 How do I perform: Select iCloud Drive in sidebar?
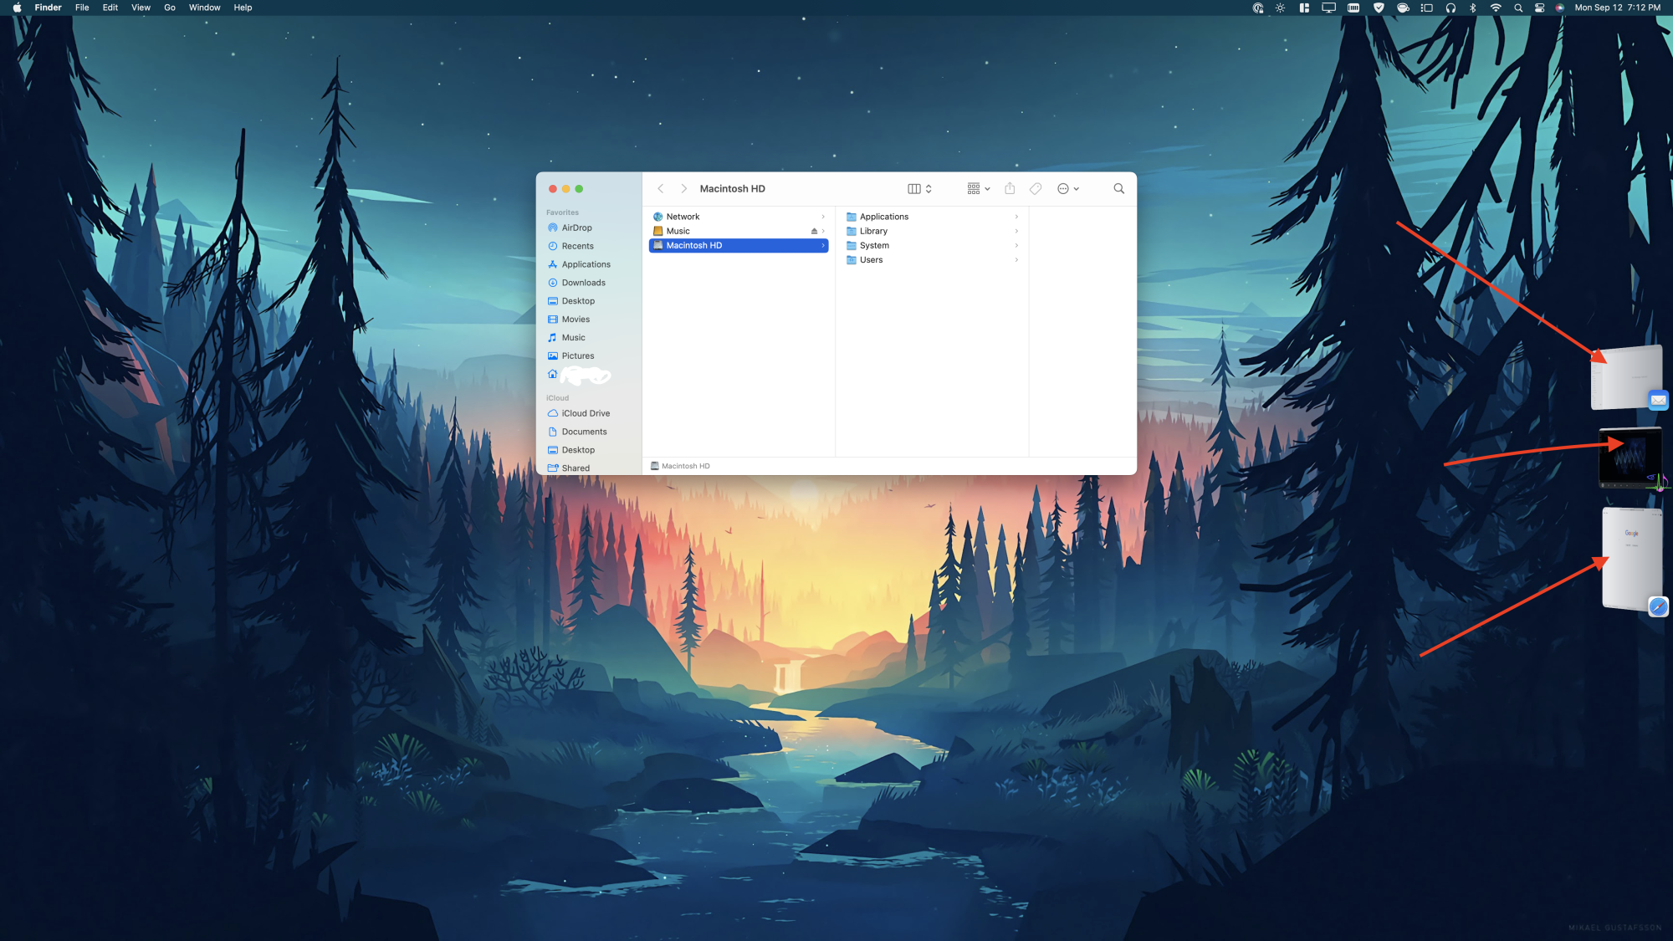(x=586, y=413)
